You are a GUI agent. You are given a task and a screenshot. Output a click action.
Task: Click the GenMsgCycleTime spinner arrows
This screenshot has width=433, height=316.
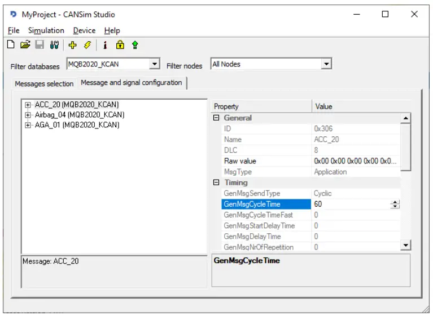pos(395,204)
